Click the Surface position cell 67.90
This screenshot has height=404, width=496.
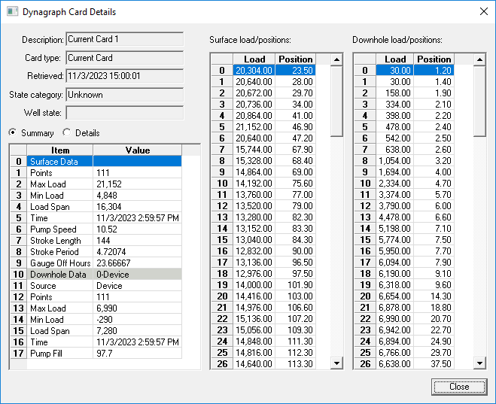(296, 149)
